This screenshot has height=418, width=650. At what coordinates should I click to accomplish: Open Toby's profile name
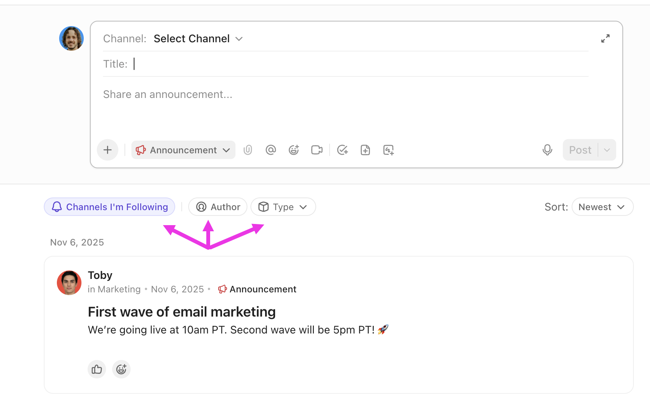100,275
